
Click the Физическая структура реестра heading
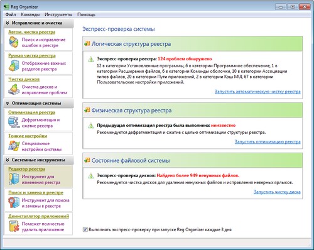click(131, 111)
